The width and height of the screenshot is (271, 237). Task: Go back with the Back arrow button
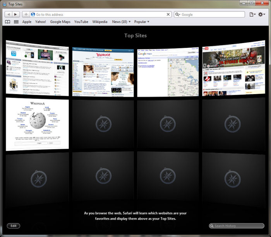point(8,14)
